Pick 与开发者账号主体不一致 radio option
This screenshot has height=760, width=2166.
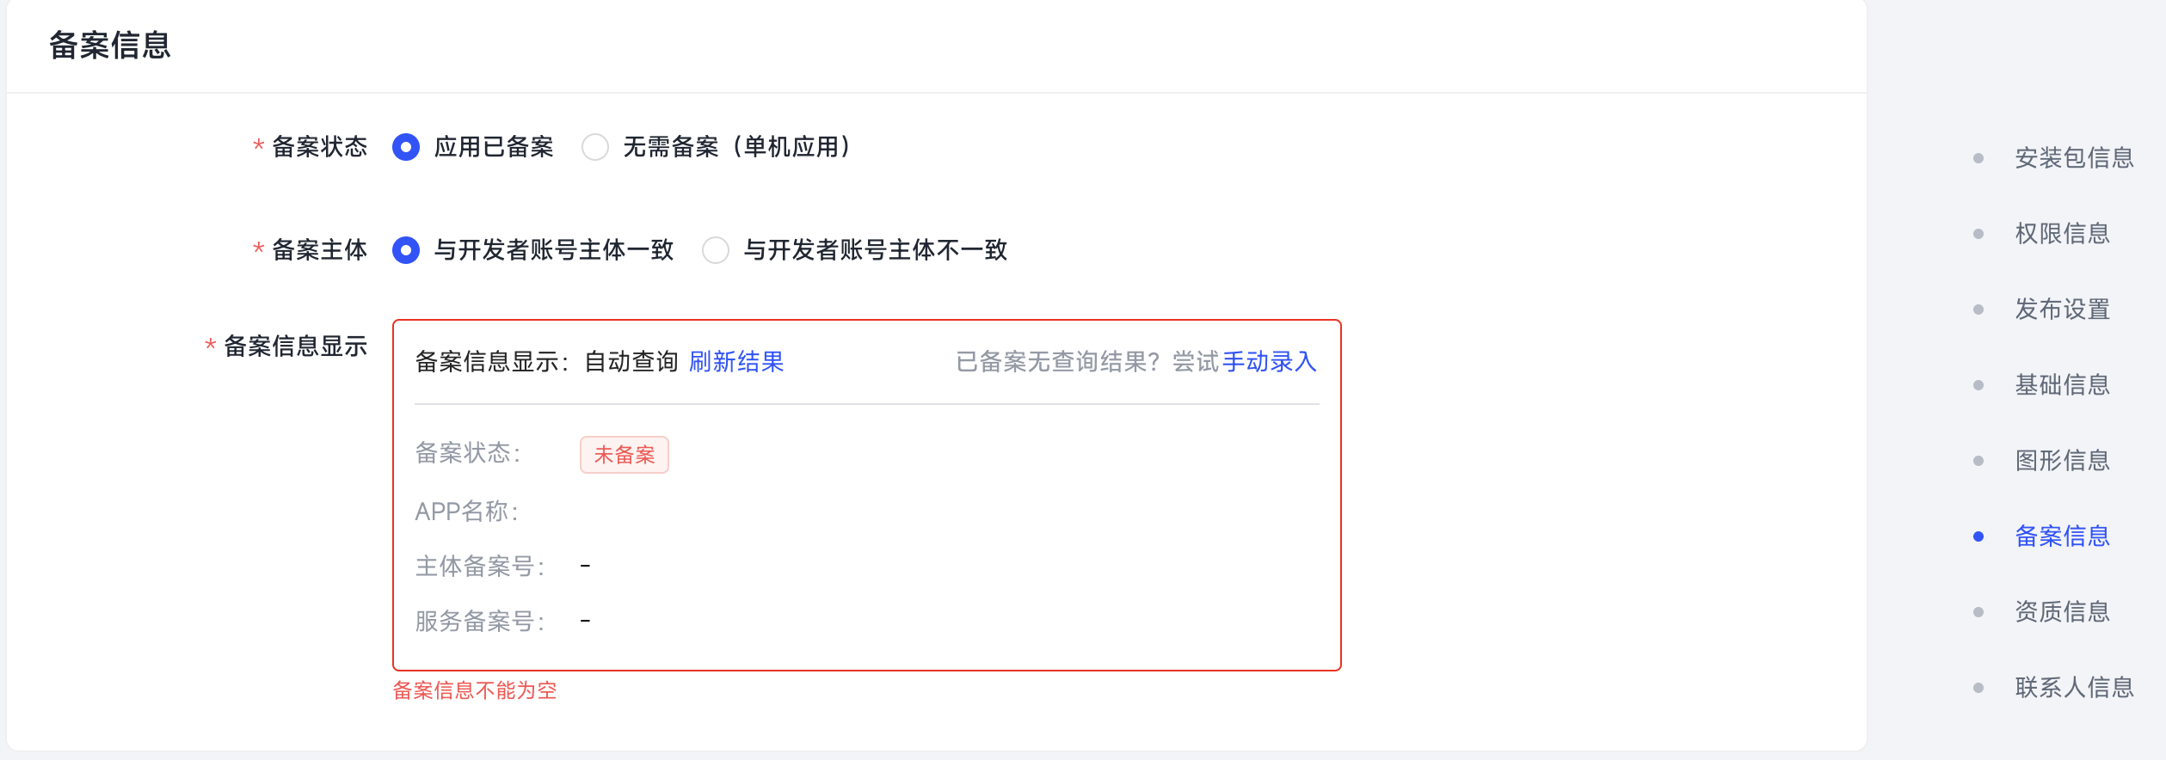point(716,250)
